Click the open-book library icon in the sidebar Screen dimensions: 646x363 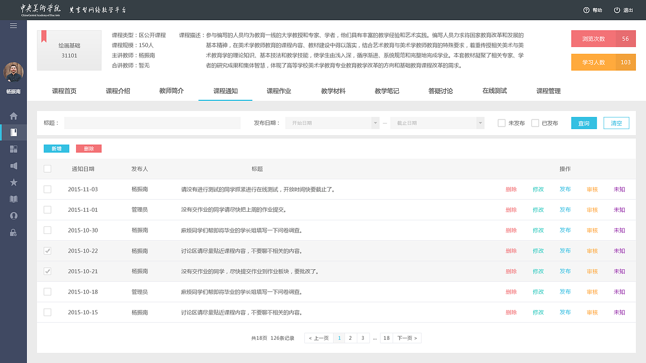point(14,199)
